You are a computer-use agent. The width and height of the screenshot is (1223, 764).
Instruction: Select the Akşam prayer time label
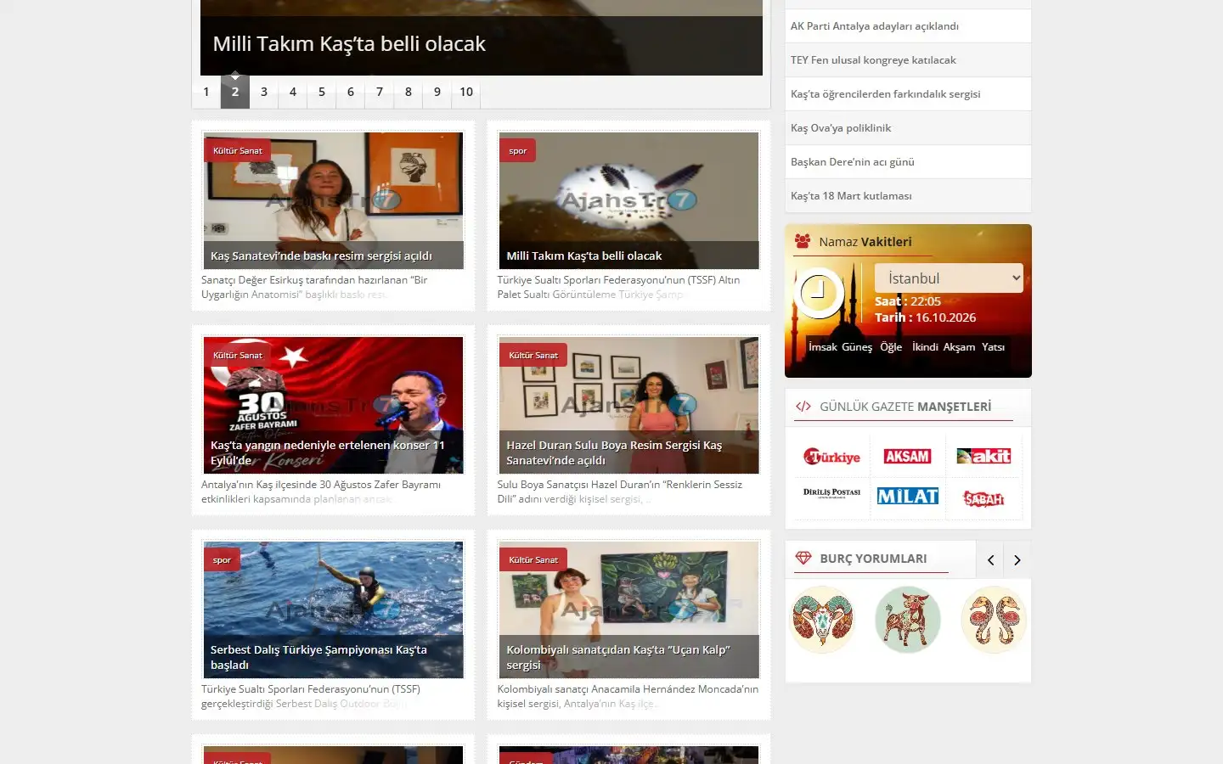coord(959,347)
